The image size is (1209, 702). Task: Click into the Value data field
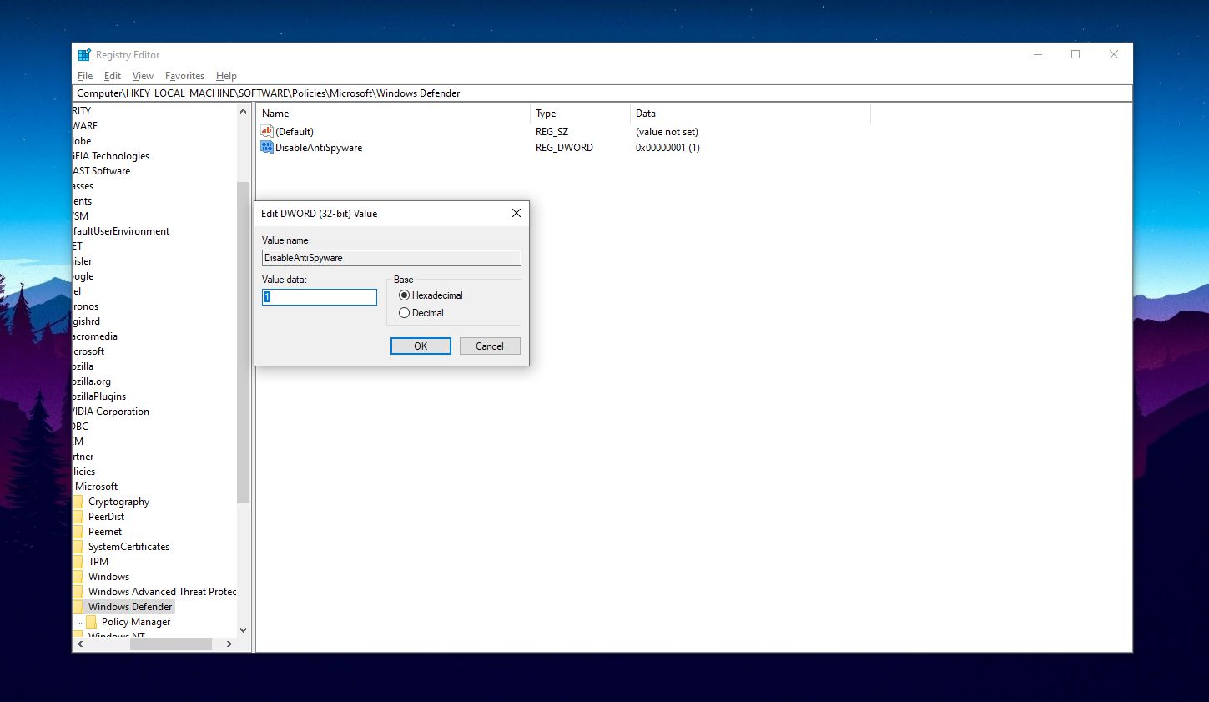320,297
